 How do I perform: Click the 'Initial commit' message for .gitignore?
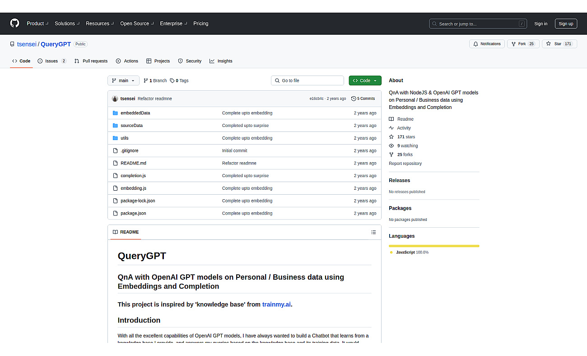235,150
